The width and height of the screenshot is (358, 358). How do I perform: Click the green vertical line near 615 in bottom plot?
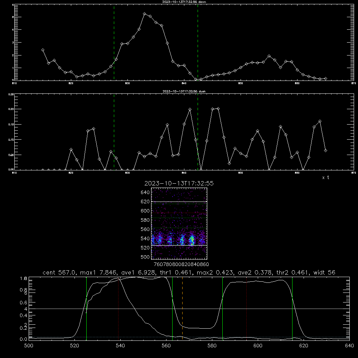pos(292,308)
